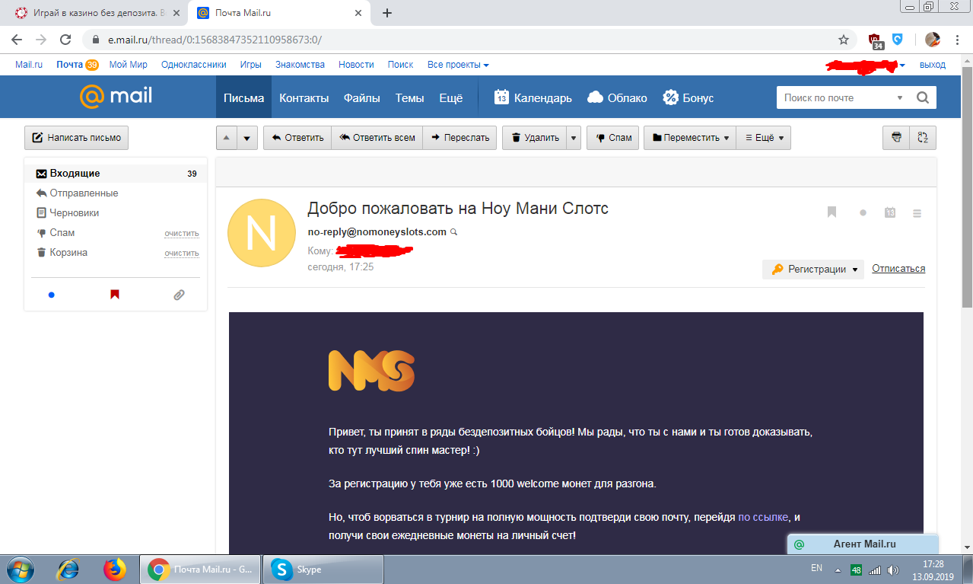The height and width of the screenshot is (584, 973).
Task: Click the Поиск по почте search field
Action: [x=837, y=97]
